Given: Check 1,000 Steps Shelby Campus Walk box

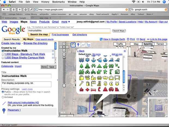Looking at the screenshot, I should click(x=3, y=58).
